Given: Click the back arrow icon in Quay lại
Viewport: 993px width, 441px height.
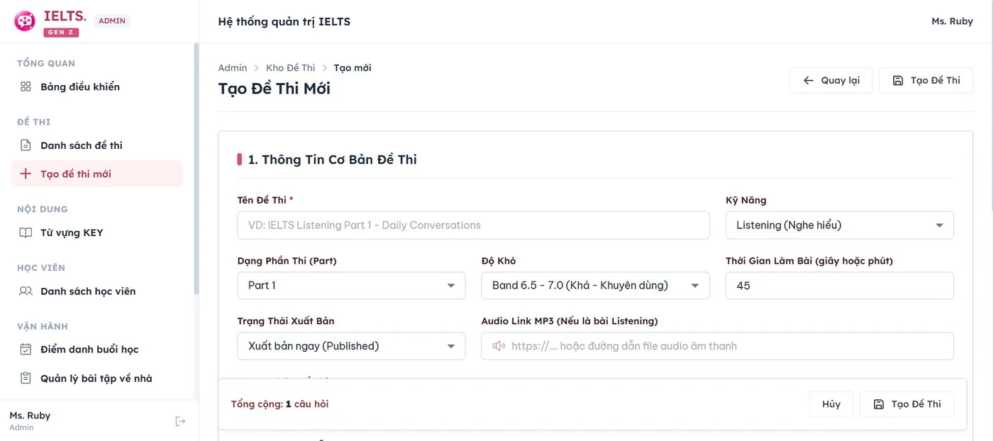Looking at the screenshot, I should 809,80.
